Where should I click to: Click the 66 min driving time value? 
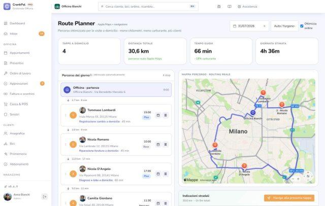click(x=203, y=51)
